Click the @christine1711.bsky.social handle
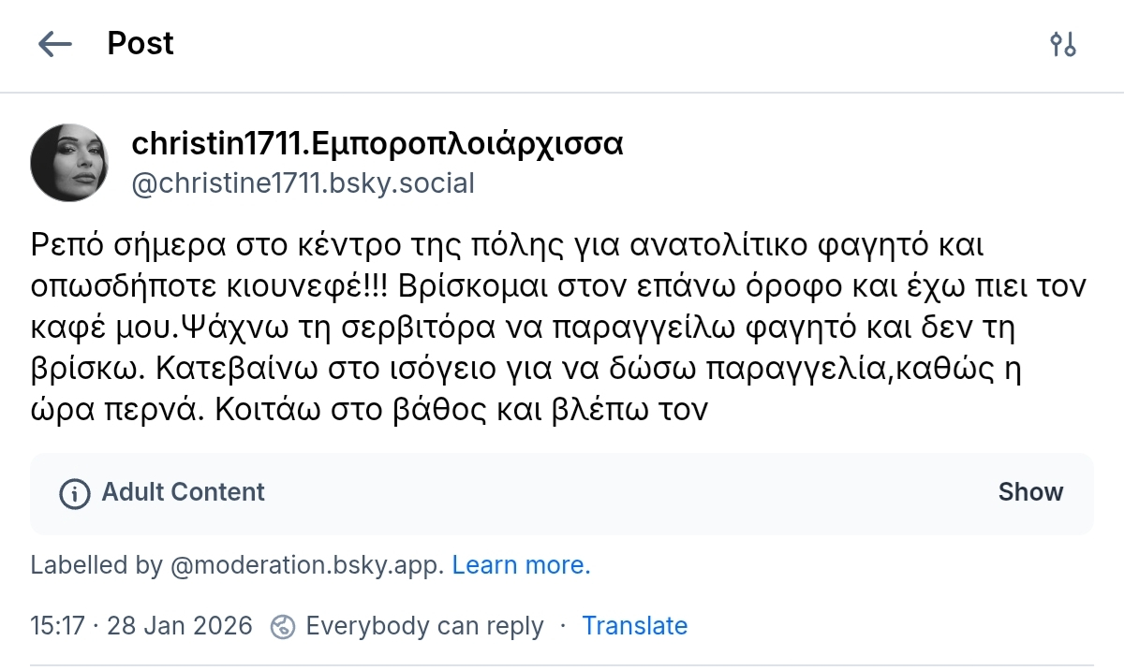 click(x=303, y=182)
